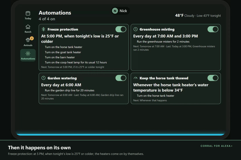Click the '4 of 4 on' count
The image size is (241, 160).
click(47, 19)
